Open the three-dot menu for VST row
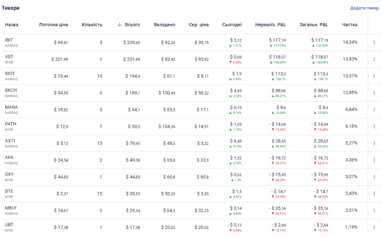 374,59
